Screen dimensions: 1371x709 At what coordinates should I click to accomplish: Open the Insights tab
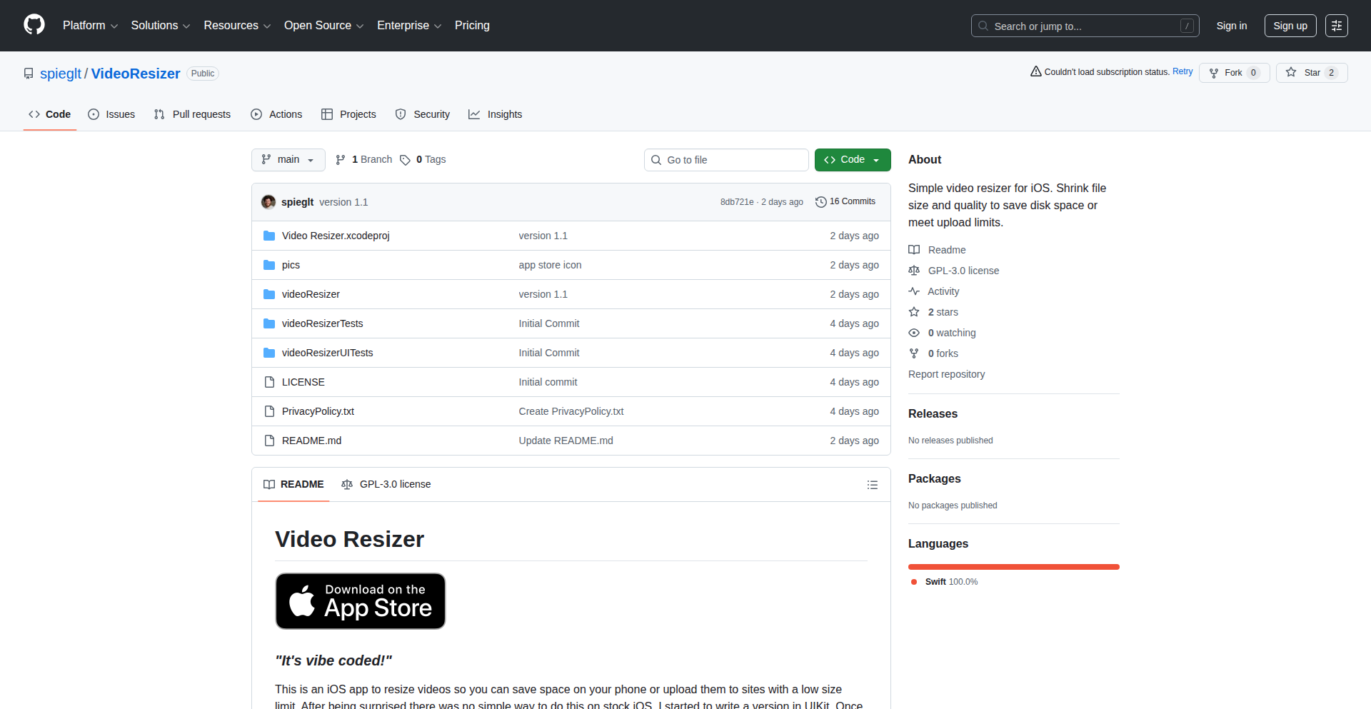496,114
